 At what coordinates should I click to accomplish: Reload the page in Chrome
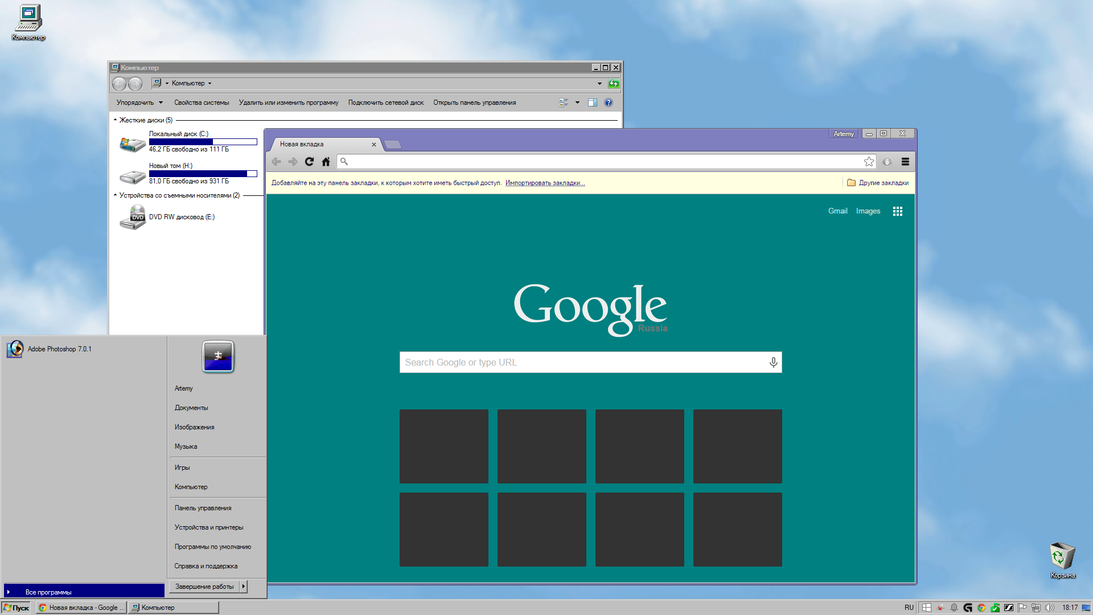point(309,162)
